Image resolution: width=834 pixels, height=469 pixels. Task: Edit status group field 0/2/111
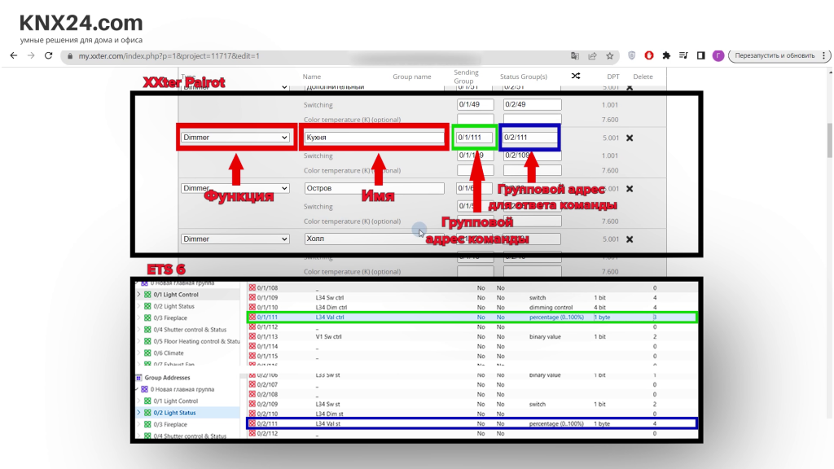click(529, 137)
